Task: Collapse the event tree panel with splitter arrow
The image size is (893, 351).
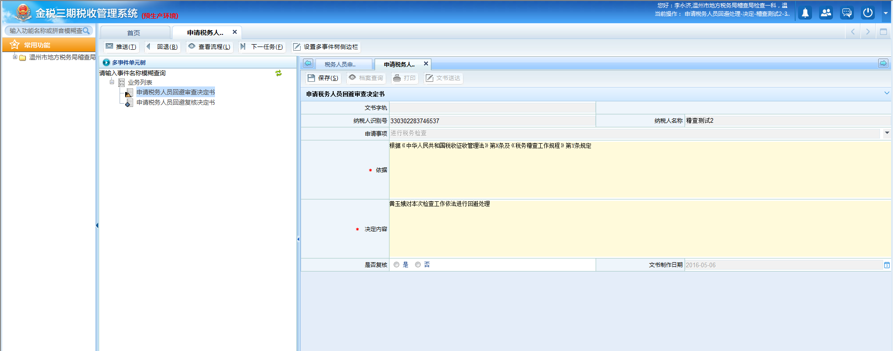Action: pos(298,239)
